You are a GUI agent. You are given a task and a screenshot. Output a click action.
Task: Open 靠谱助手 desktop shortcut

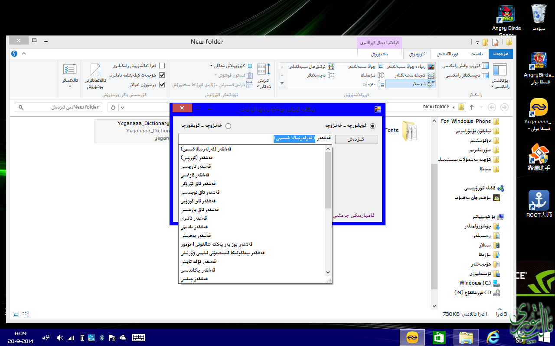point(539,157)
